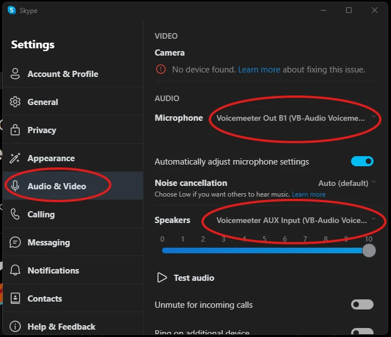Go to Privacy settings
391x337 pixels.
[73, 130]
